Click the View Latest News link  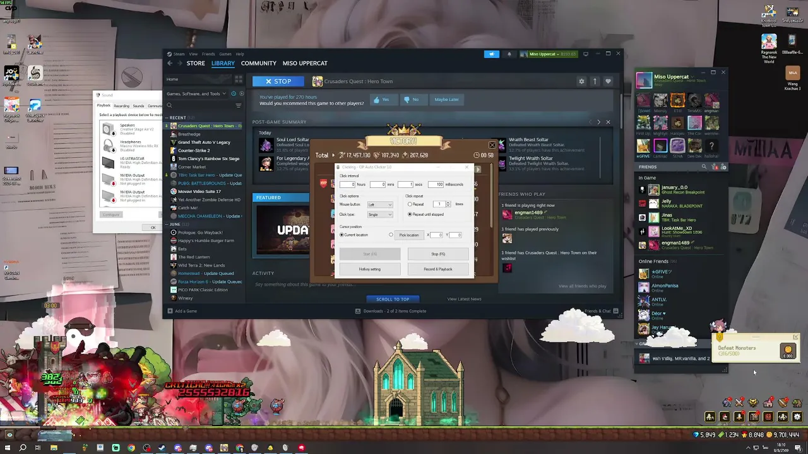464,299
